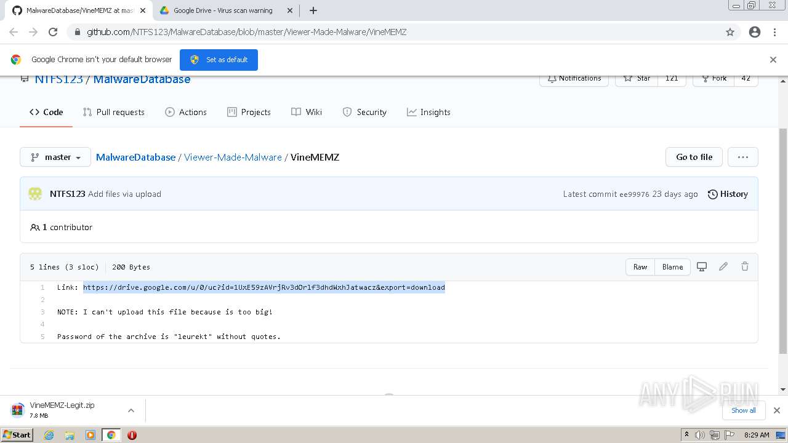The image size is (788, 443).
Task: Open NTFS123 owner link in header
Action: pyautogui.click(x=58, y=79)
